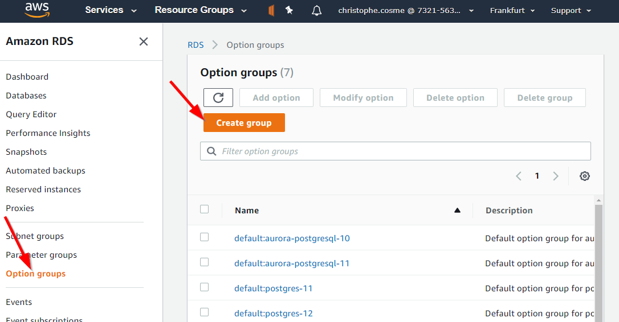Screen dimensions: 619x322
Task: Click the Filter option groups field
Action: click(396, 151)
